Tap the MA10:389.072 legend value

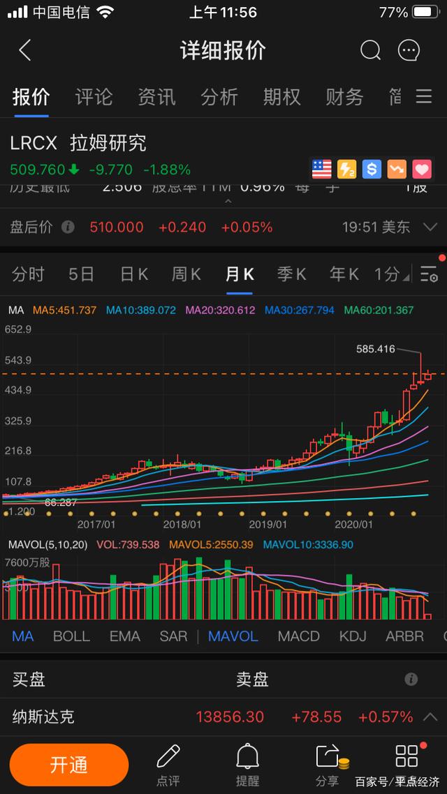tap(140, 310)
